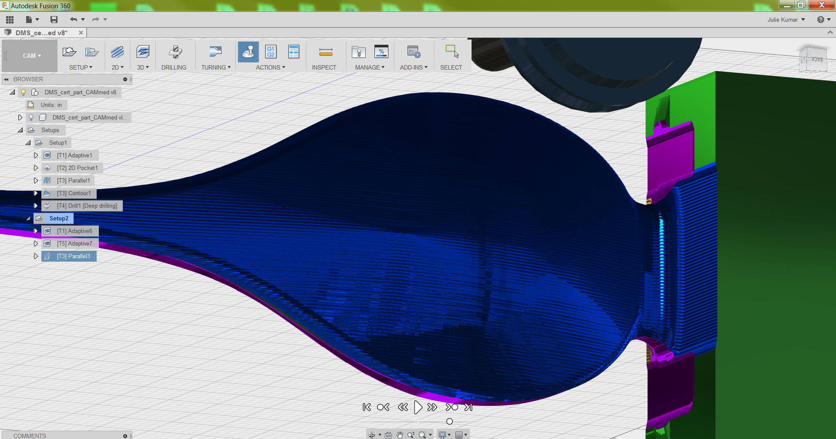
Task: Open the ADD-INS menu
Action: (x=414, y=67)
